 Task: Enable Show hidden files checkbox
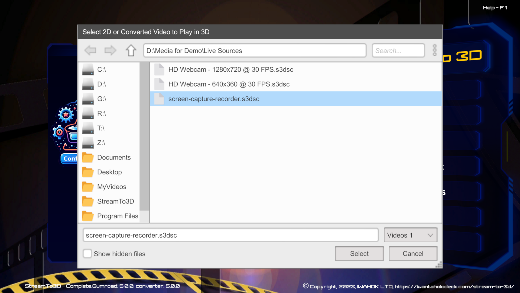point(87,254)
